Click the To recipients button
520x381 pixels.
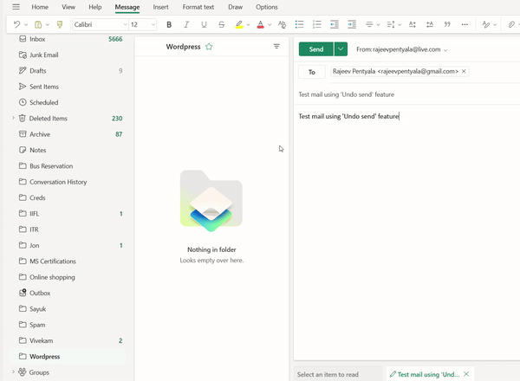pos(311,72)
